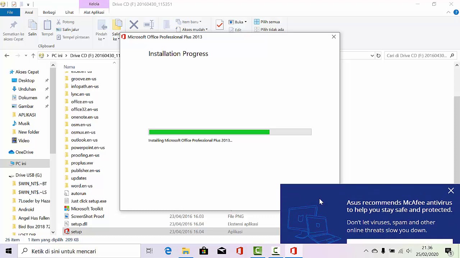
Task: Close the Office 2013 installer dialog
Action: pyautogui.click(x=334, y=37)
